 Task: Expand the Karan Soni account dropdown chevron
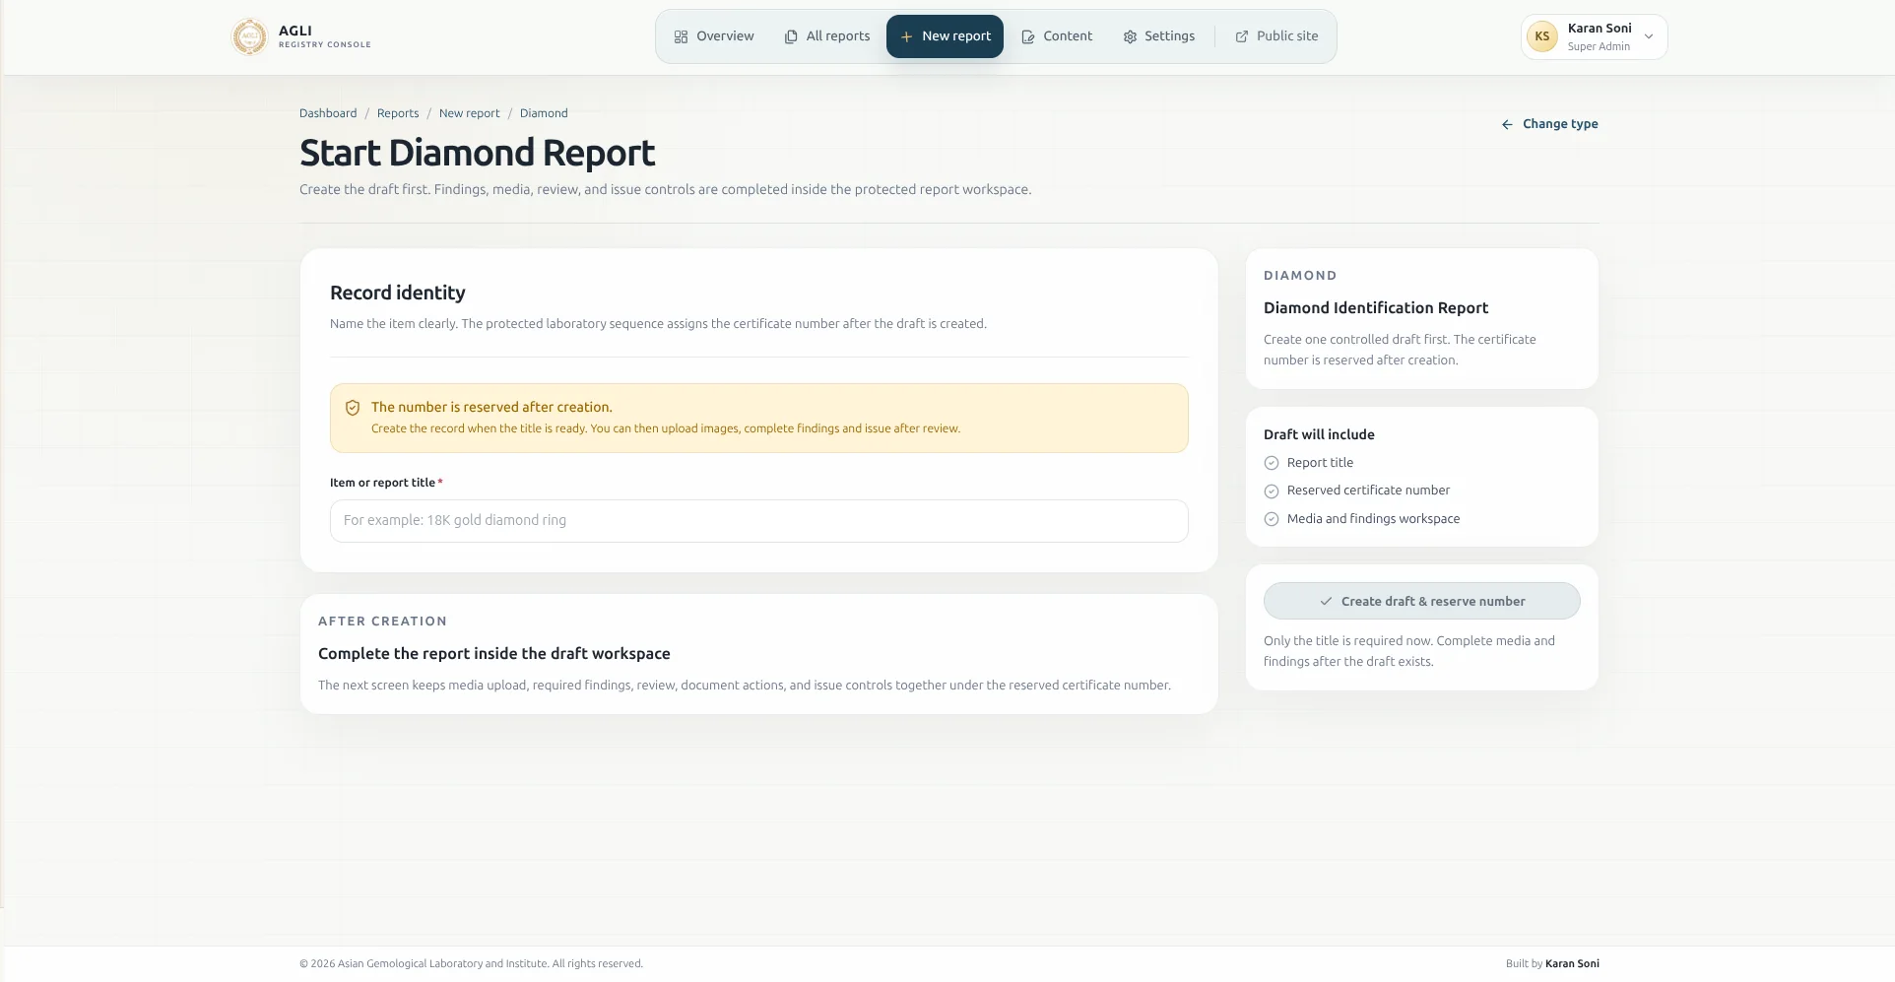[x=1649, y=36]
